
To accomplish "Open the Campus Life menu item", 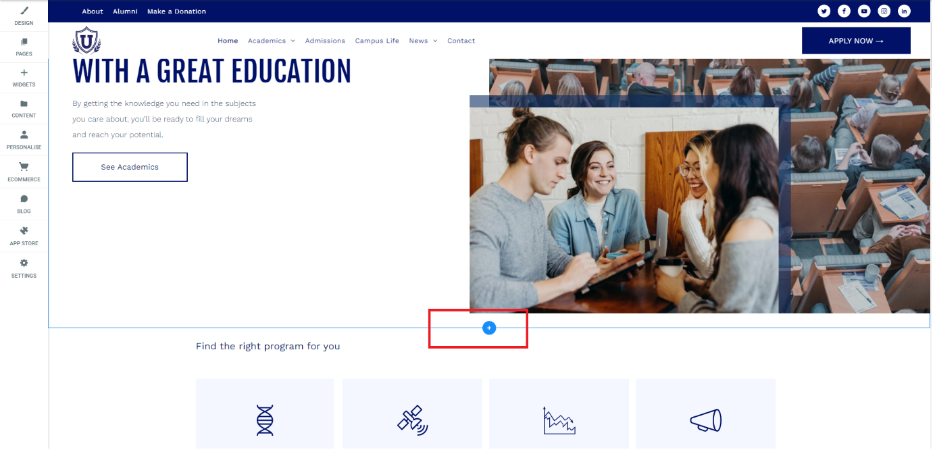I will 377,41.
